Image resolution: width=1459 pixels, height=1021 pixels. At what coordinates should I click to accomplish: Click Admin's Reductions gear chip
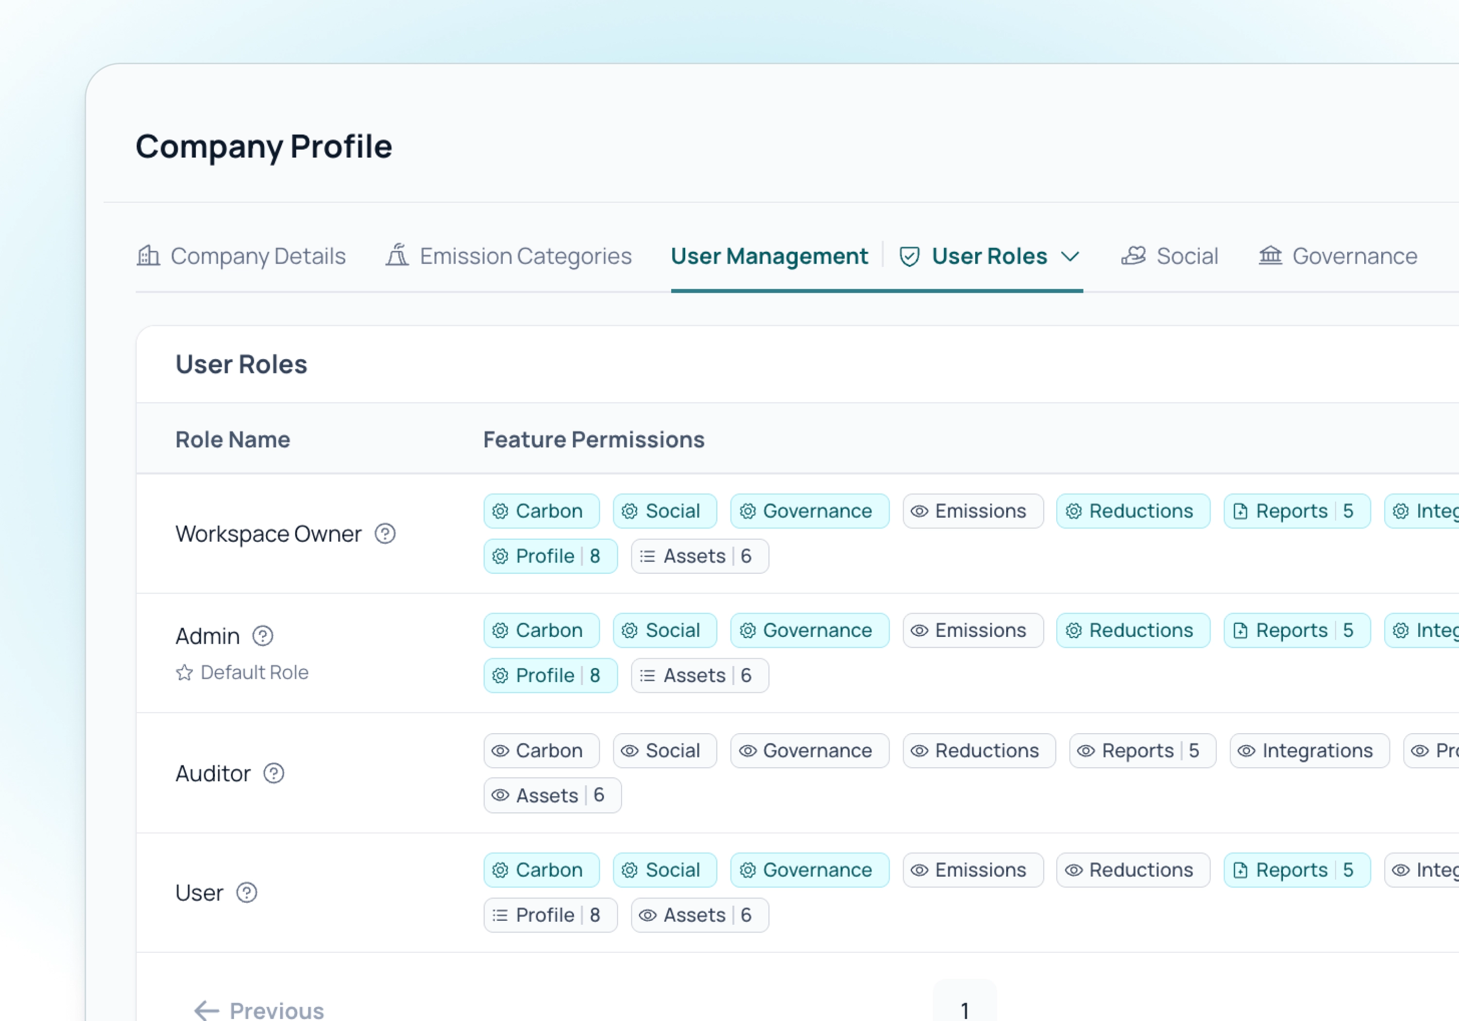(1133, 630)
